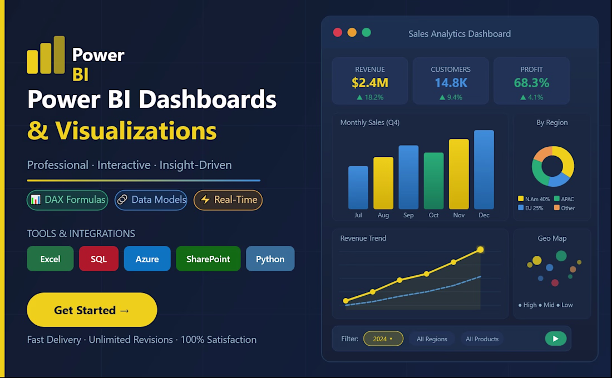The height and width of the screenshot is (378, 612).
Task: Click the lightning bolt icon in Real-Time
Action: (205, 200)
